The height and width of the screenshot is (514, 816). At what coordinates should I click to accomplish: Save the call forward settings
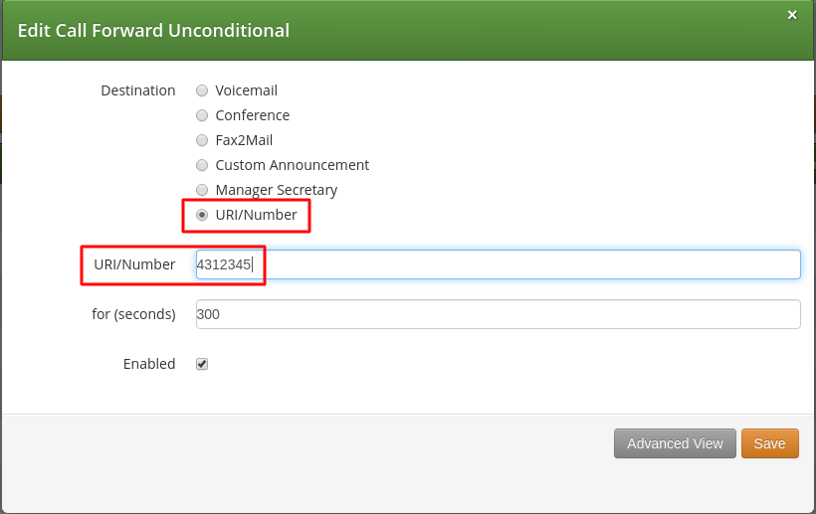pyautogui.click(x=769, y=443)
